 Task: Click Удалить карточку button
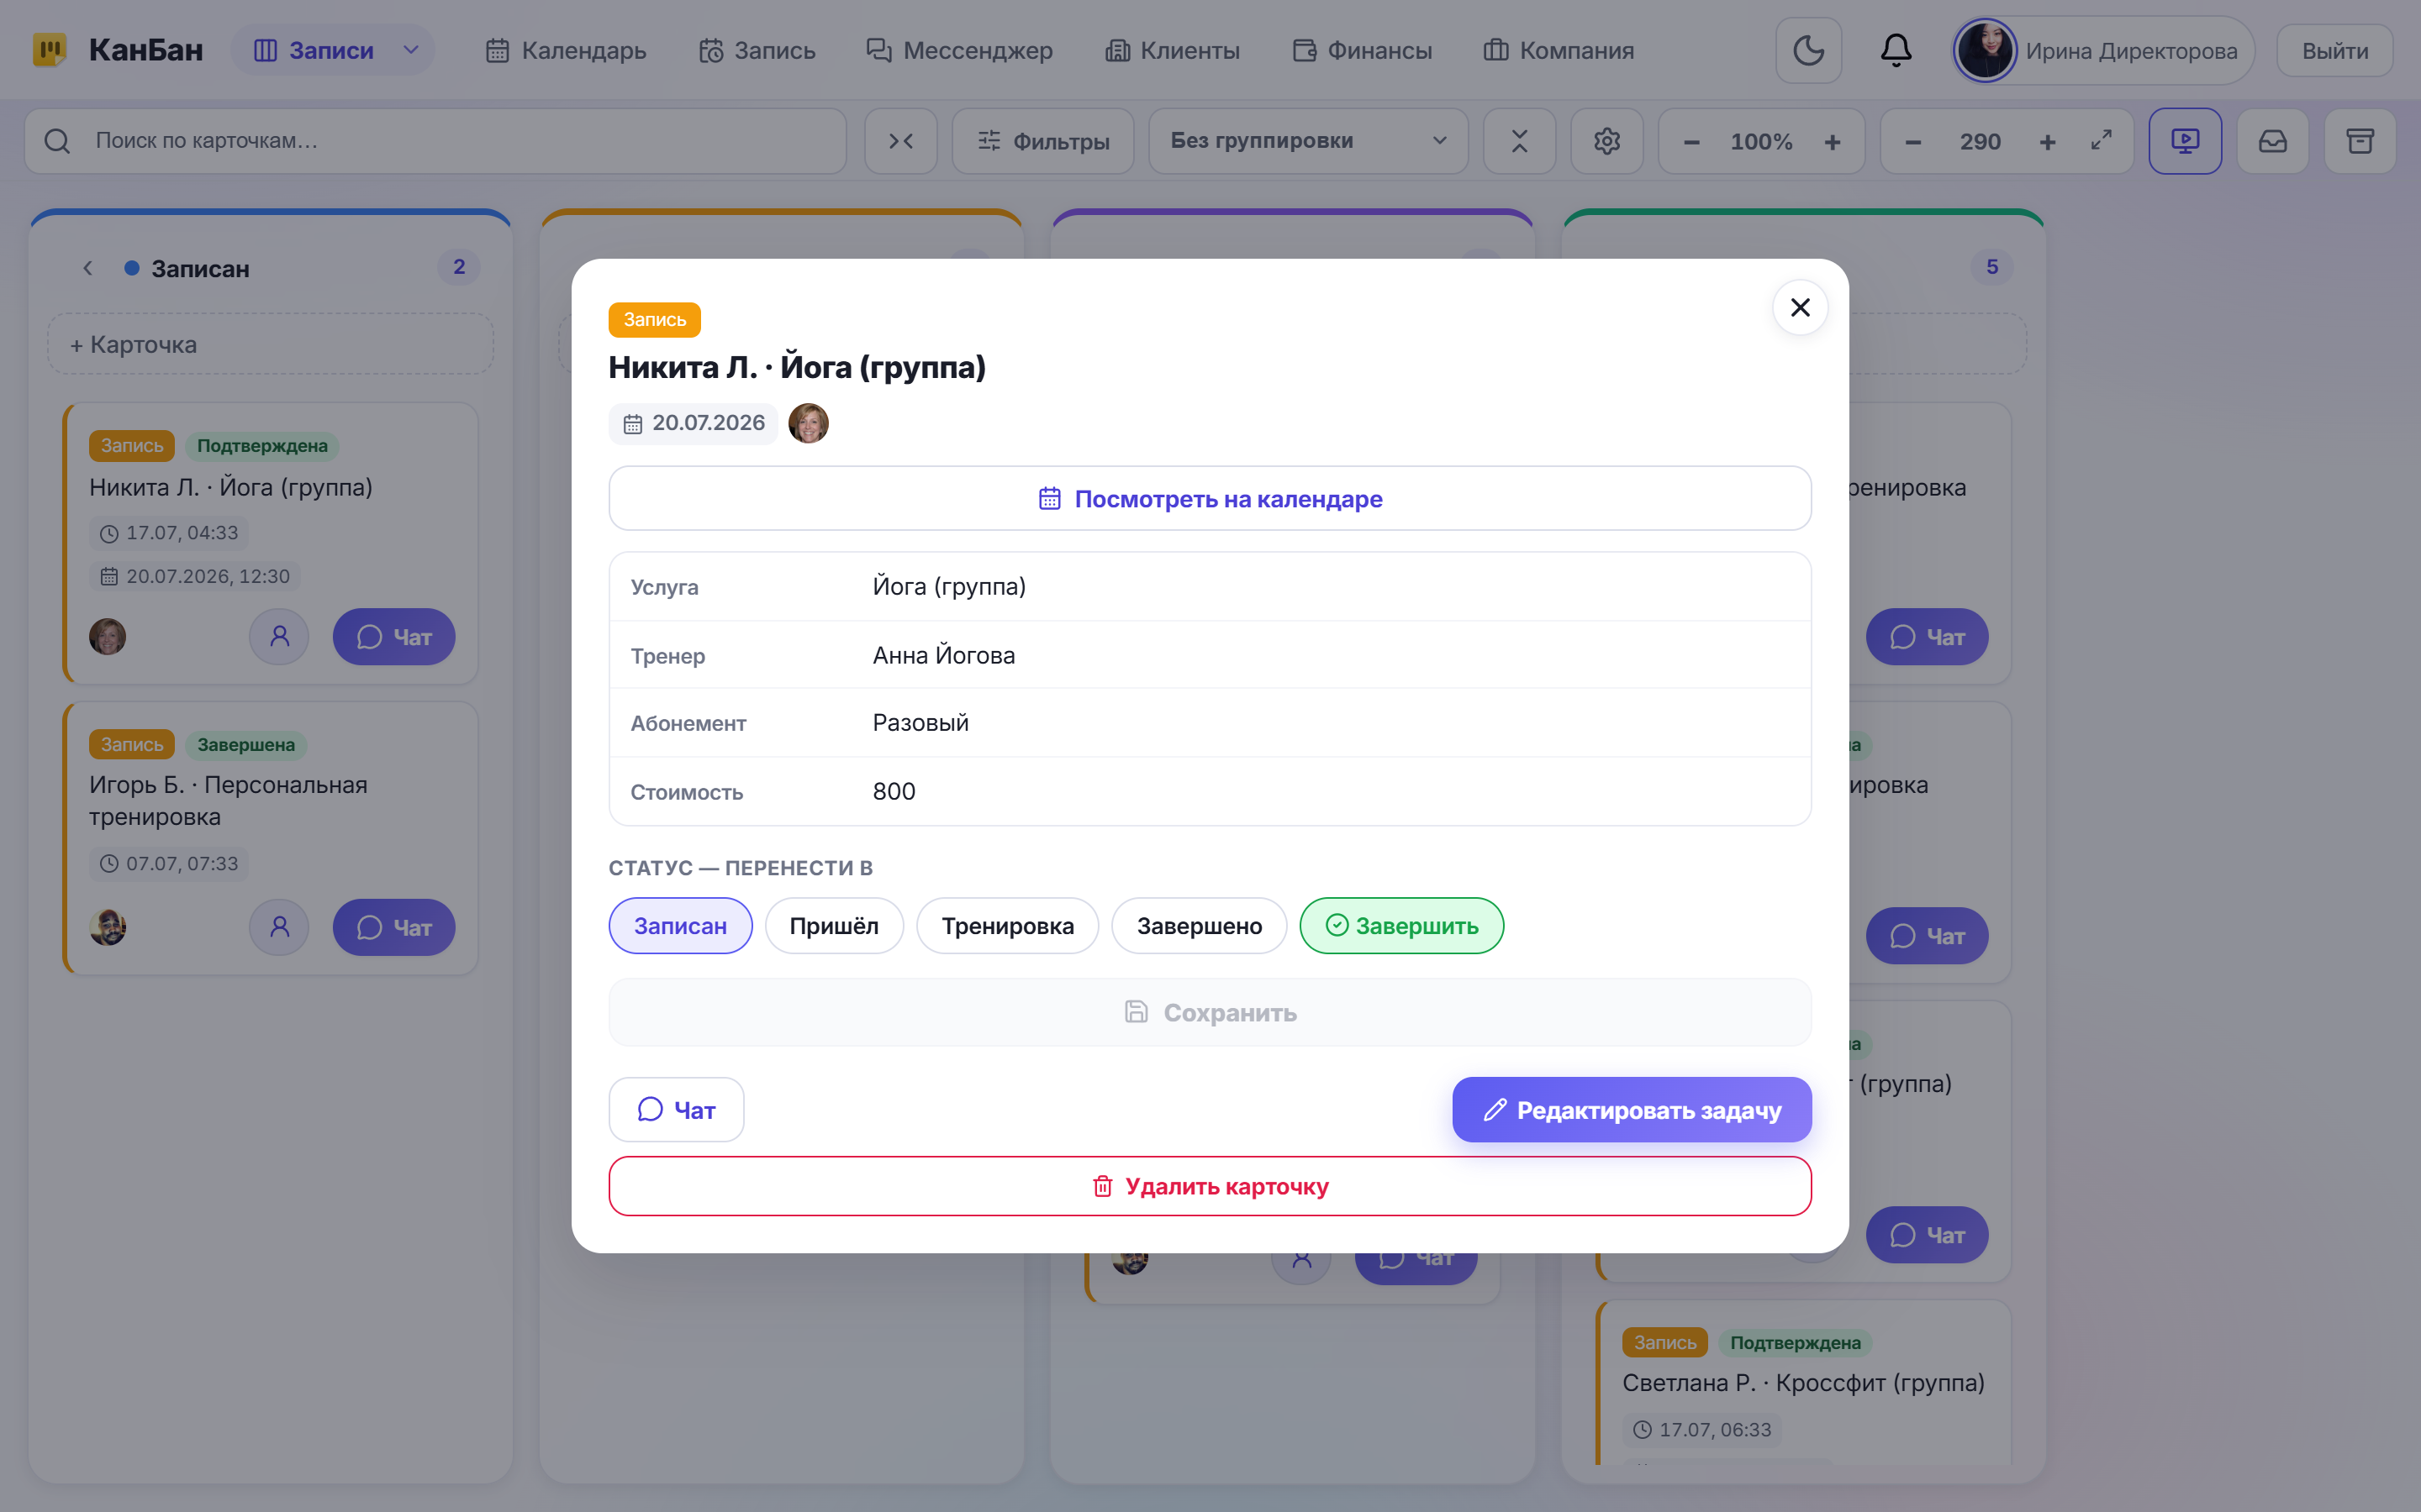(1210, 1186)
